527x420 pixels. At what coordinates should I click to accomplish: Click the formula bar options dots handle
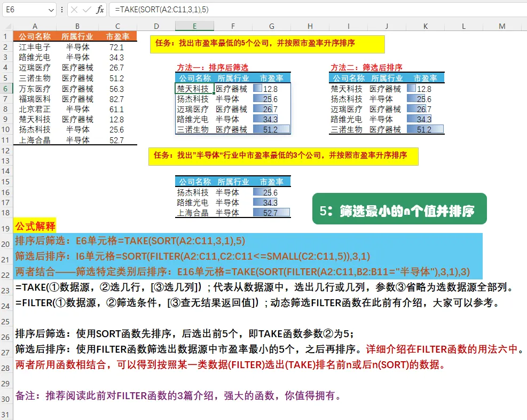(62, 10)
